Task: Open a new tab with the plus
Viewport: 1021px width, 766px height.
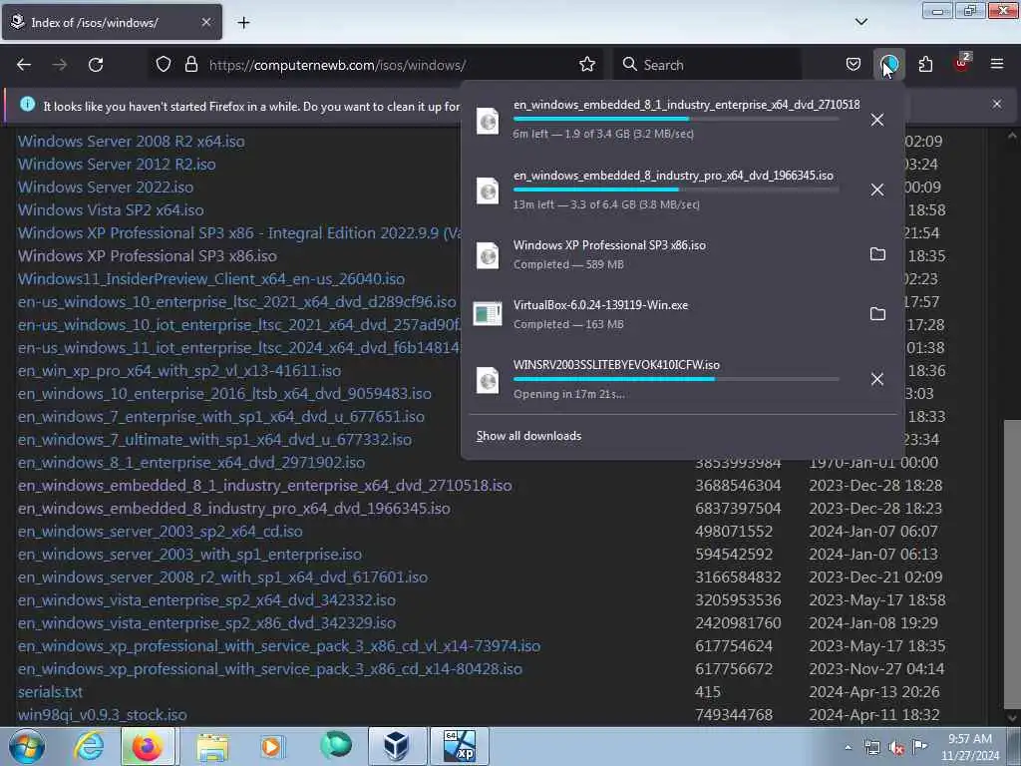Action: [243, 23]
